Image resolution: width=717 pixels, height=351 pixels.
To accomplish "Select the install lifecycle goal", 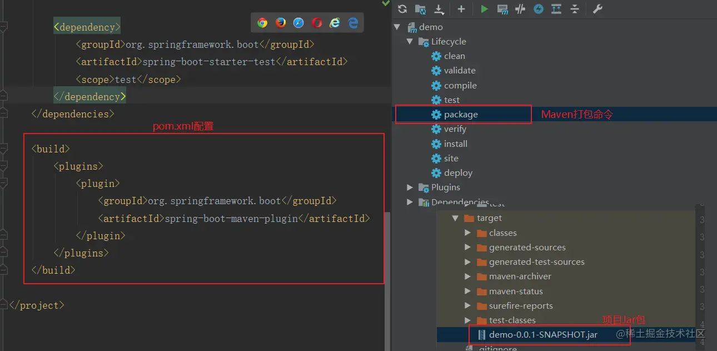I will click(x=456, y=144).
